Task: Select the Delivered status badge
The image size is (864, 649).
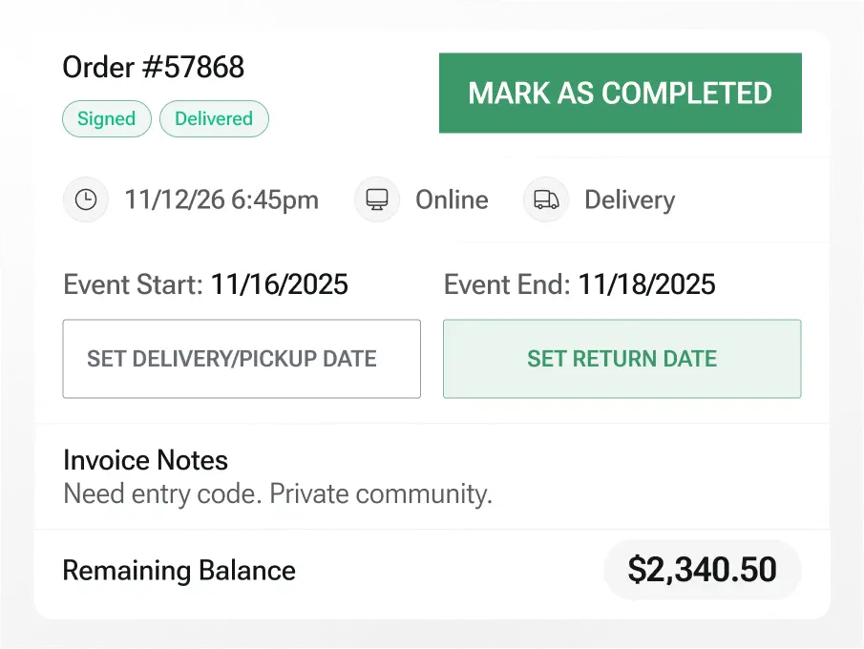Action: tap(214, 119)
